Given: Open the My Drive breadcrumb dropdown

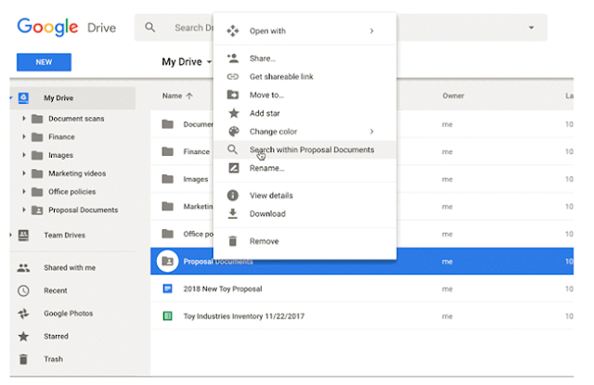Looking at the screenshot, I should coord(209,62).
